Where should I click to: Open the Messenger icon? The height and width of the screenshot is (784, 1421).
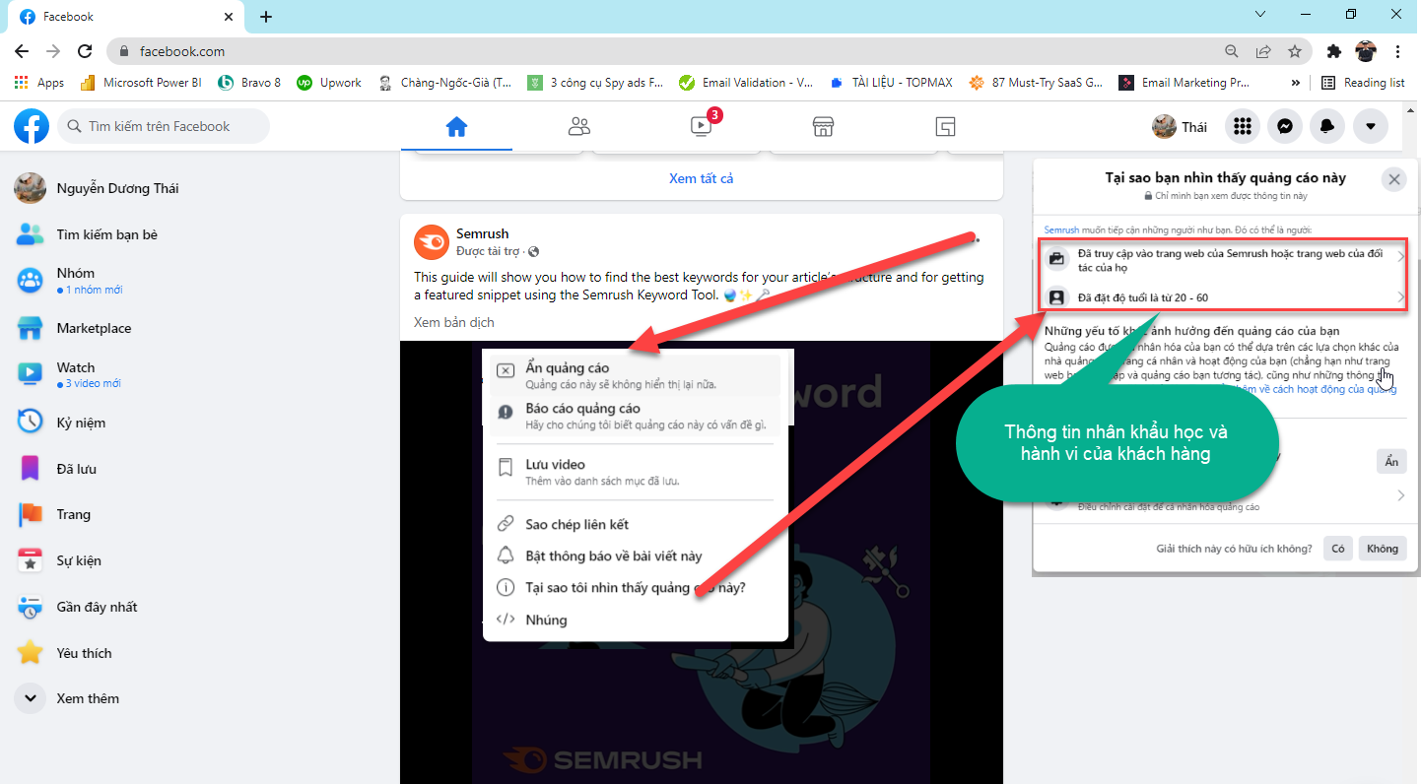pos(1285,126)
